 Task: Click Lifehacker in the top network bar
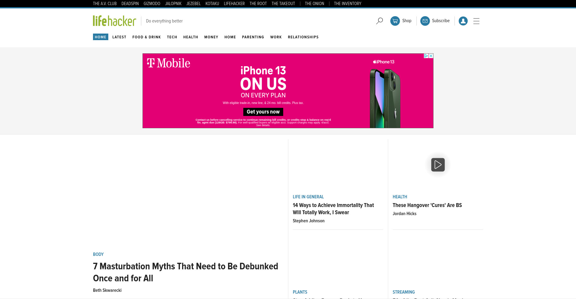click(x=234, y=4)
